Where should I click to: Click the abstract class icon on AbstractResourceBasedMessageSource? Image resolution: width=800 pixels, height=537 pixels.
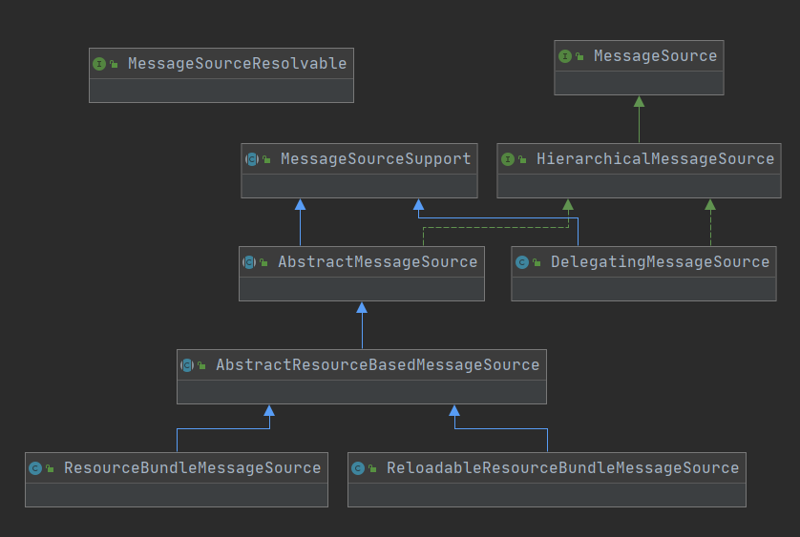(x=187, y=365)
